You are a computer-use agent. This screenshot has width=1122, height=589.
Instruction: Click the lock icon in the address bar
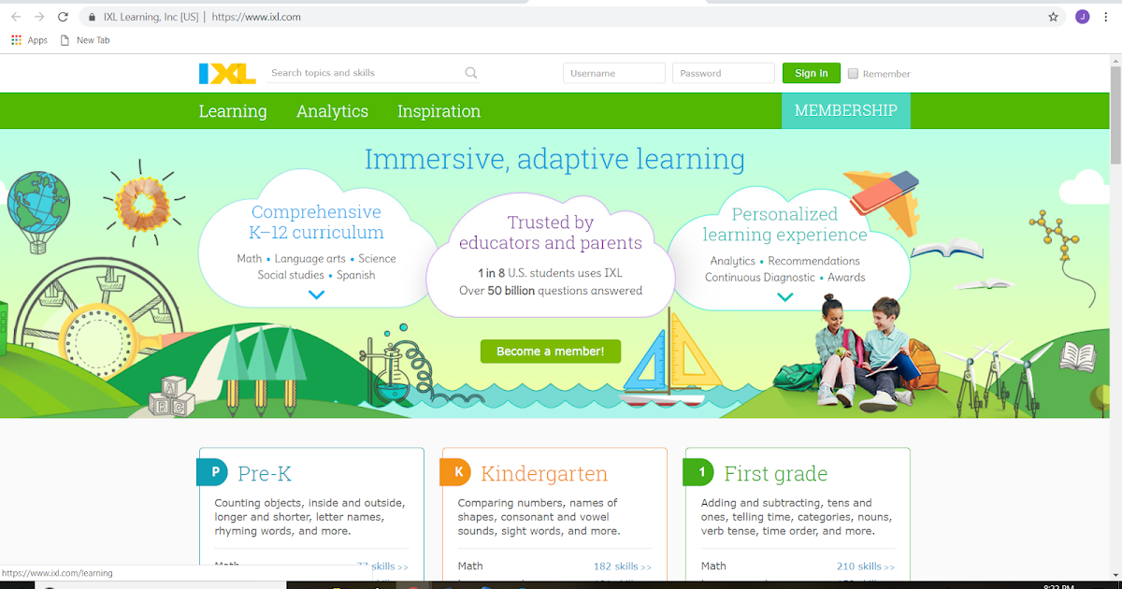(x=91, y=16)
